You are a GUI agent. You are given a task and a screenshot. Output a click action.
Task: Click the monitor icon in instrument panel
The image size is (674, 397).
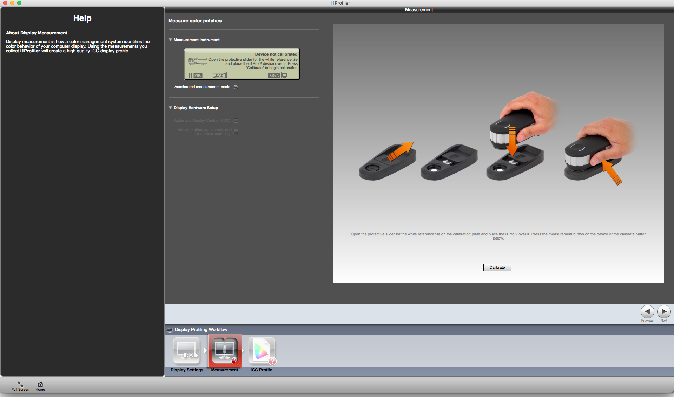[x=285, y=75]
